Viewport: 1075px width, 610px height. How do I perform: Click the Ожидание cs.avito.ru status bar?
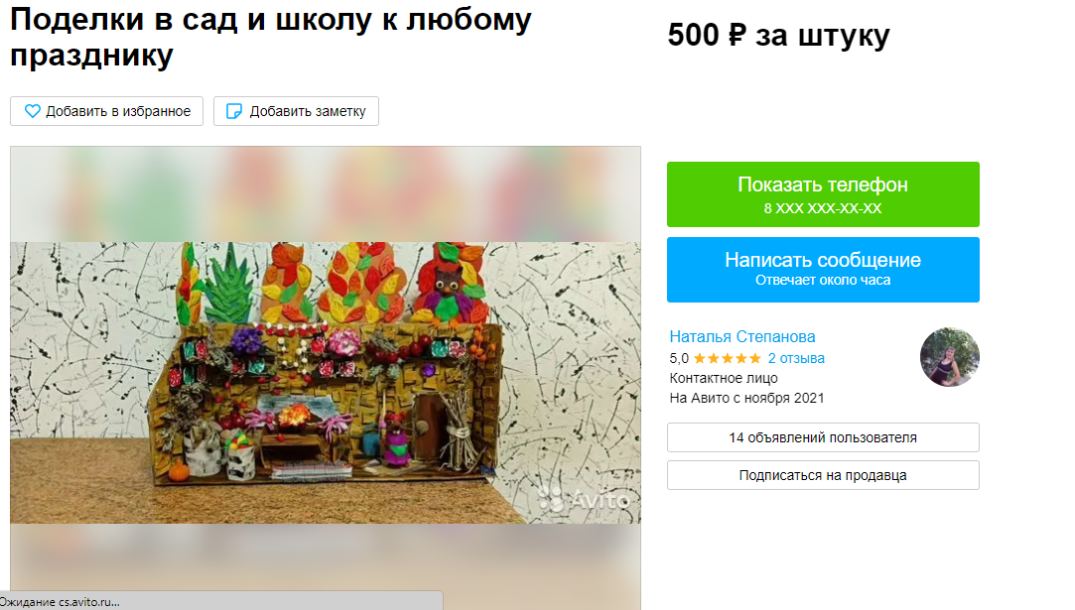click(220, 601)
